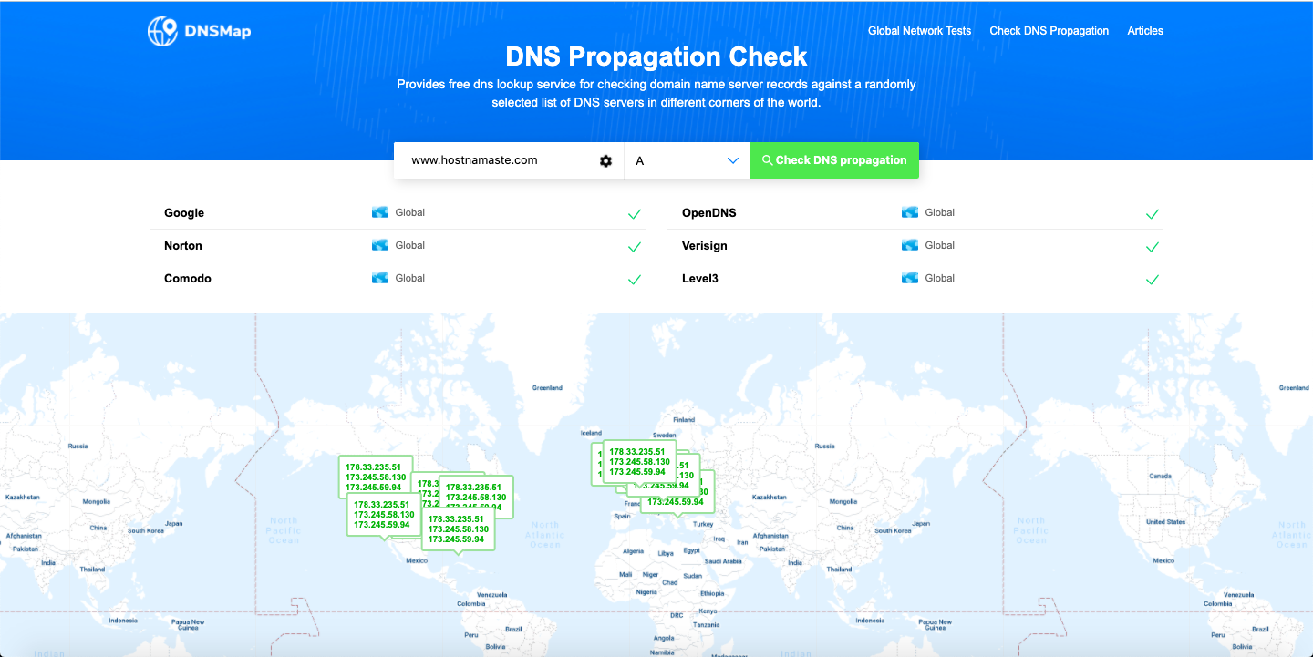Go to Check DNS Propagation nav link
This screenshot has height=657, width=1313.
point(1049,31)
